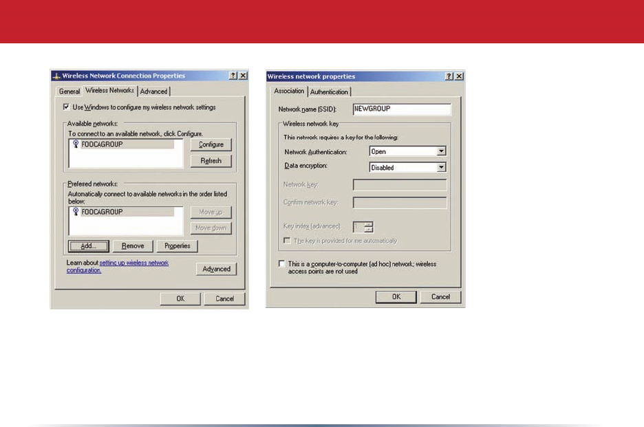Click Network name SSID field with NEWGROUP

pos(402,109)
